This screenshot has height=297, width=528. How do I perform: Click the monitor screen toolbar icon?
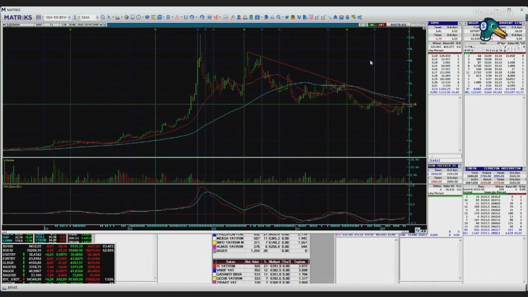[132, 17]
